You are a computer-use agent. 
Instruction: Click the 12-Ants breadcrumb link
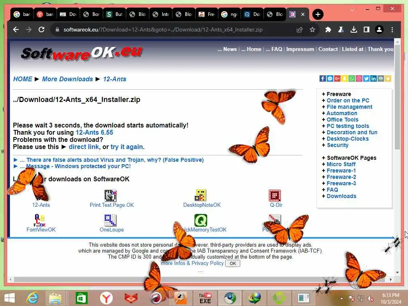click(x=114, y=79)
